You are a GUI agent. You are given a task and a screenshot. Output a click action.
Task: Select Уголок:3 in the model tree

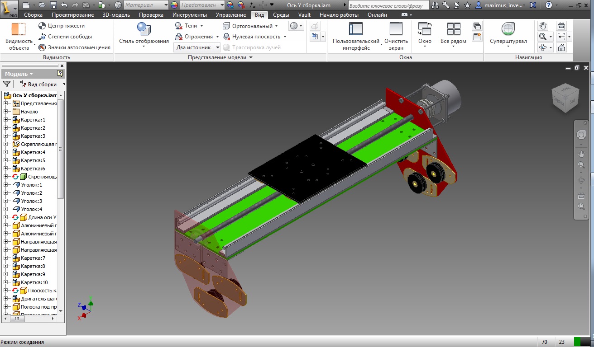point(31,201)
